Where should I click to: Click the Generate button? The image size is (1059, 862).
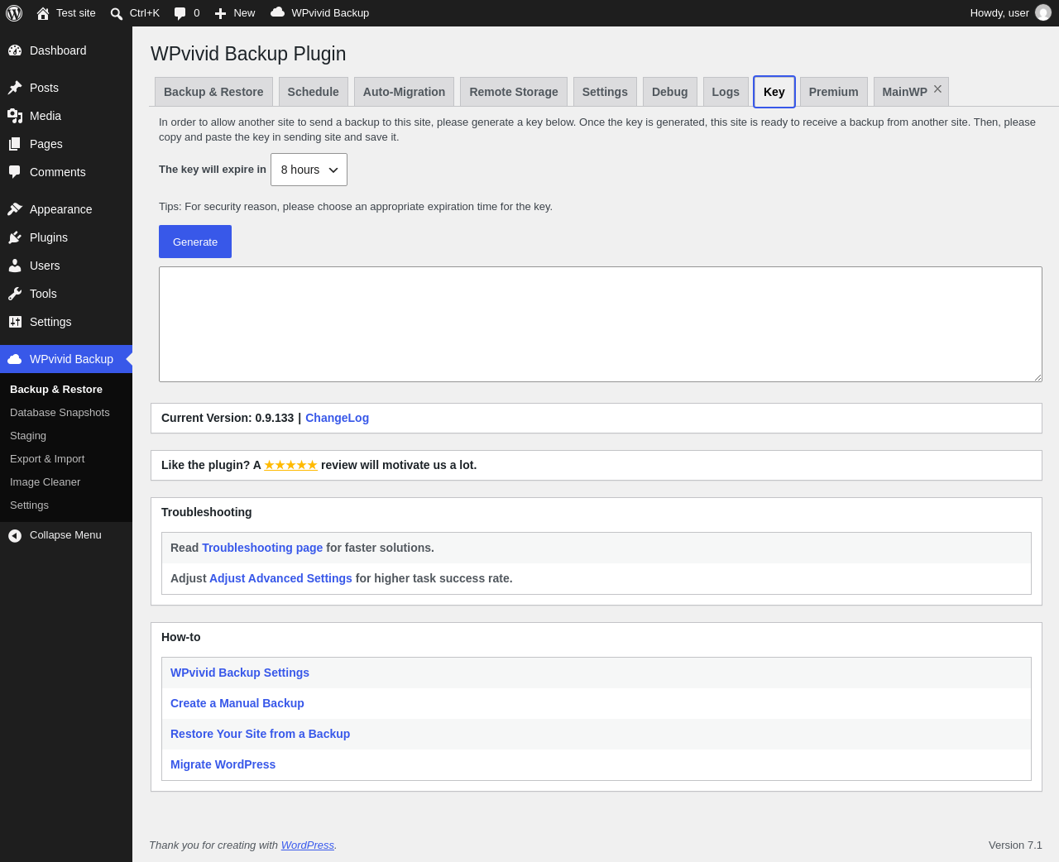pos(195,242)
